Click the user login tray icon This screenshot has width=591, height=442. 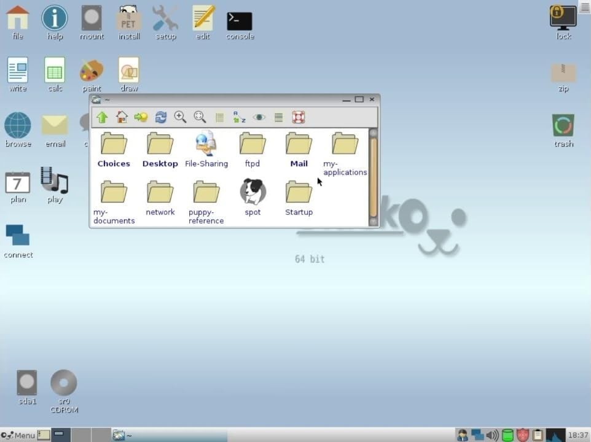click(x=462, y=435)
